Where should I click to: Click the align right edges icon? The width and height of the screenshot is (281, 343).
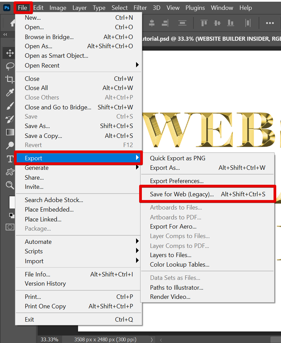(165, 23)
